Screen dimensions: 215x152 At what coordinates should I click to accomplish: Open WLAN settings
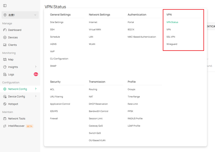pos(92,44)
